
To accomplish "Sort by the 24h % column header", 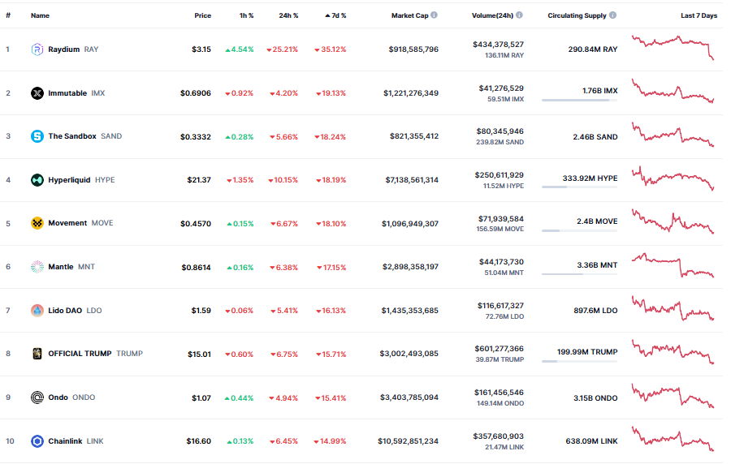I will (288, 16).
